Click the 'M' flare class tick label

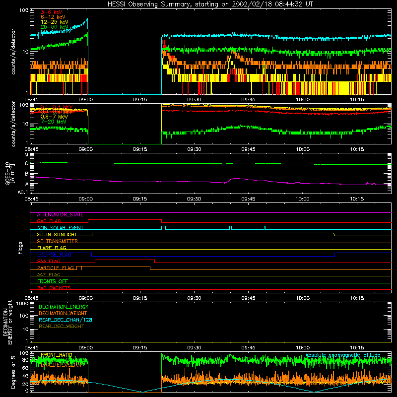pos(26,155)
